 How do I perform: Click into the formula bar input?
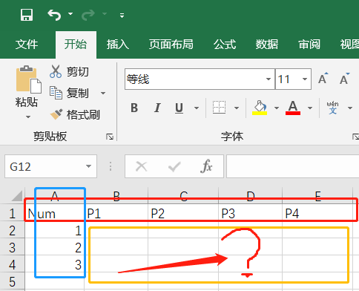(x=293, y=166)
